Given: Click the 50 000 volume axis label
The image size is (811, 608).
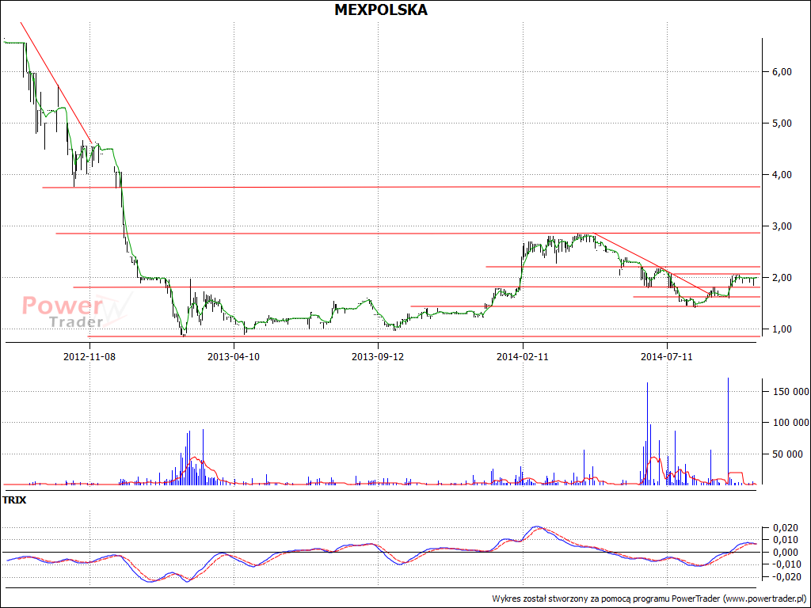Looking at the screenshot, I should click(788, 454).
